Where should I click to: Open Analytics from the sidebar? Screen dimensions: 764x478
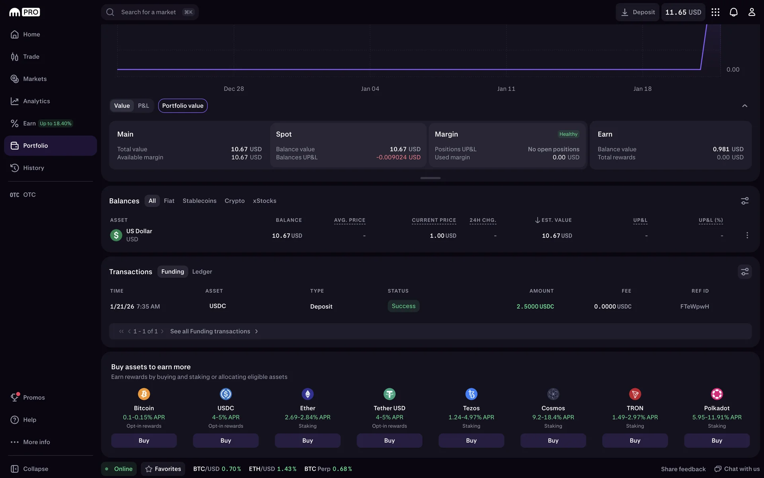pyautogui.click(x=36, y=101)
